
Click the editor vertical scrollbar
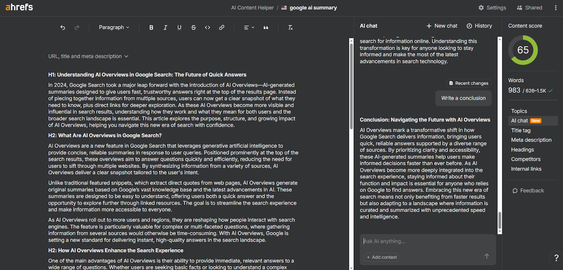click(351, 86)
